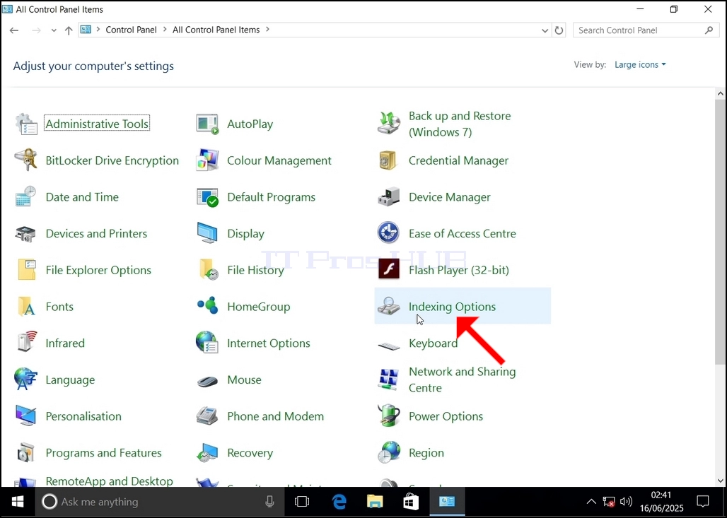Open File Explorer from taskbar
Viewport: 727px width, 518px height.
point(375,501)
